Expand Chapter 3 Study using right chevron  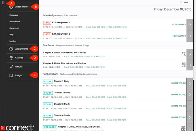(191, 106)
